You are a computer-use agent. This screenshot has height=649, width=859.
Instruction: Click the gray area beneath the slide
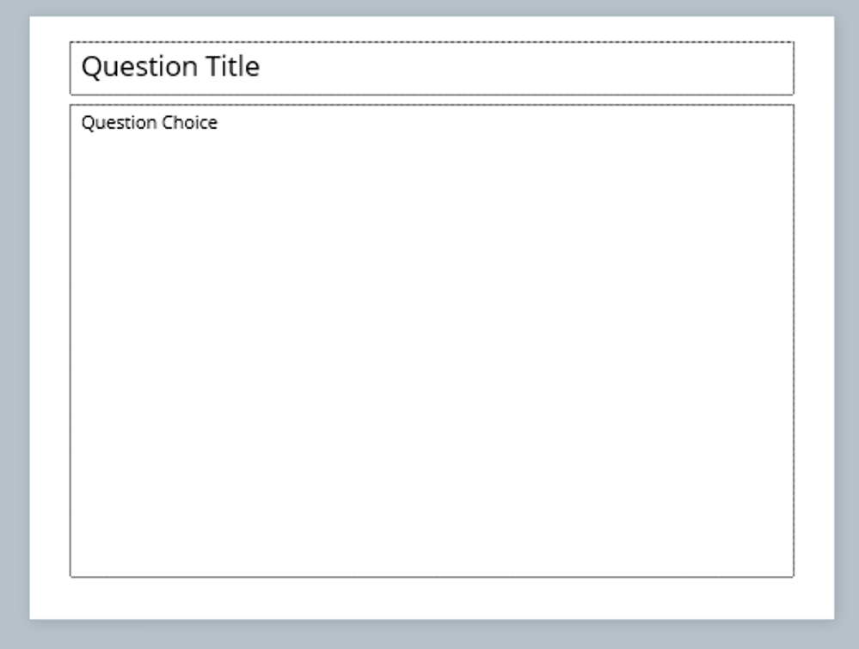click(432, 635)
